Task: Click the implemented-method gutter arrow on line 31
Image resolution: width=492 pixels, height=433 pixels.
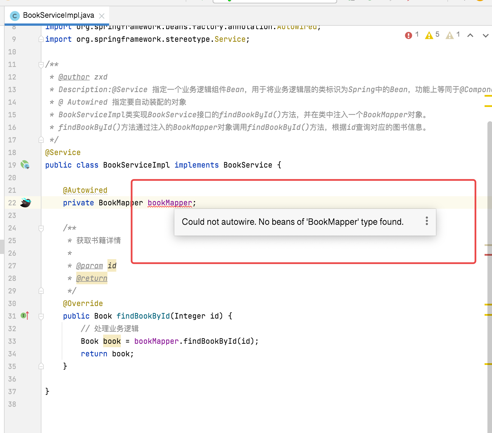Action: (x=24, y=316)
